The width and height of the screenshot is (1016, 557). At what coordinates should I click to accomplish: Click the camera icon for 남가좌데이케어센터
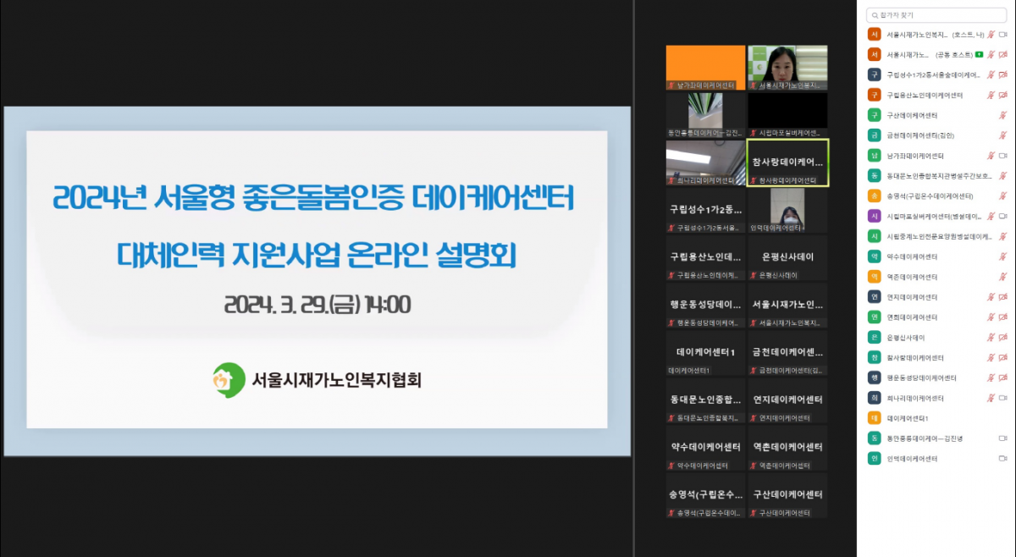[1002, 156]
